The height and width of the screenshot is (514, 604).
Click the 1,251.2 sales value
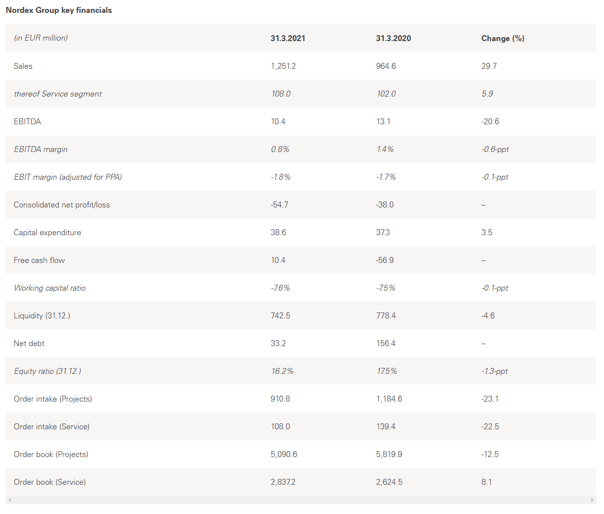tap(283, 66)
